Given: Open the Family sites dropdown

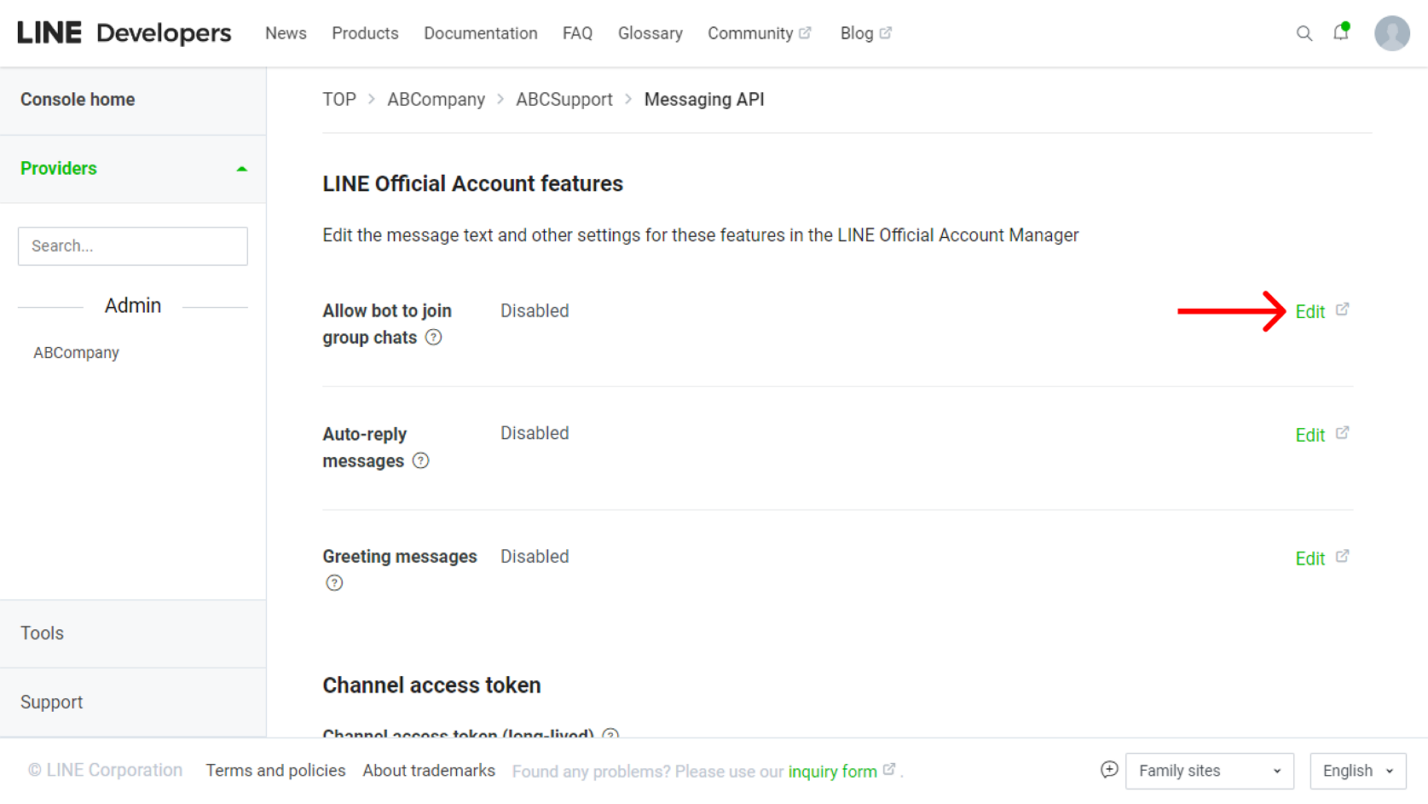Looking at the screenshot, I should pyautogui.click(x=1209, y=770).
